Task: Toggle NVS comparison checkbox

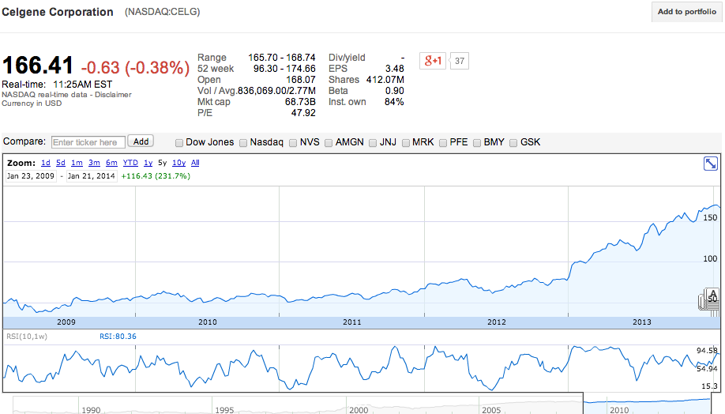Action: coord(293,143)
